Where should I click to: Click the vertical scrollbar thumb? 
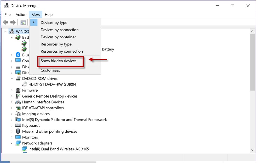pos(253,62)
